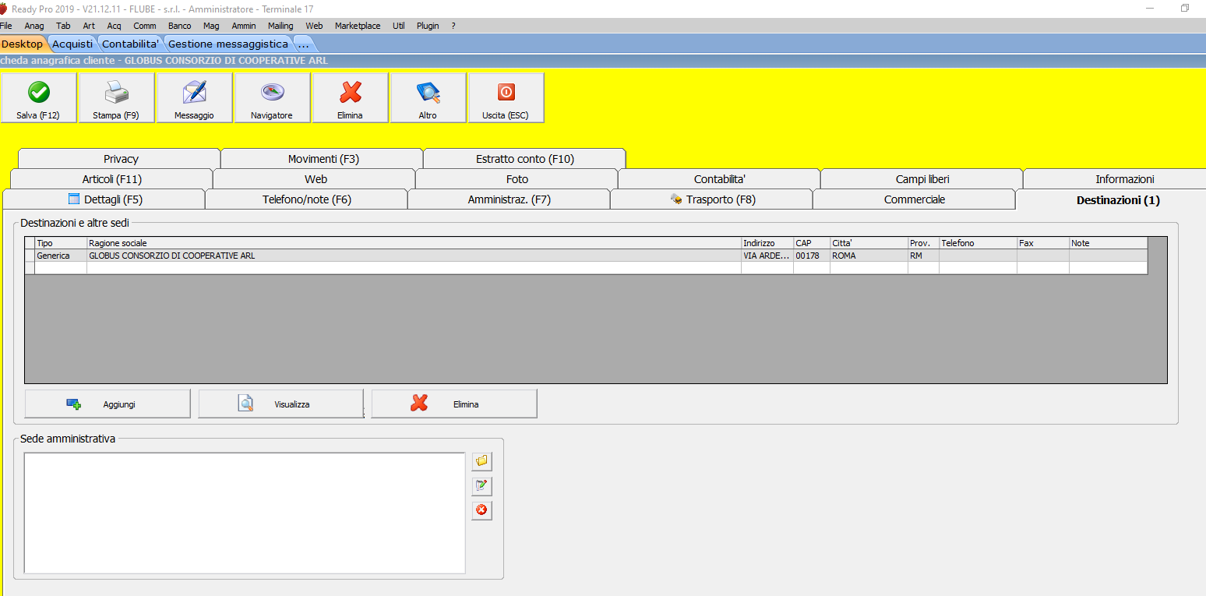Switch to the Dettagli (F5) tab
1206x596 pixels.
pos(104,199)
